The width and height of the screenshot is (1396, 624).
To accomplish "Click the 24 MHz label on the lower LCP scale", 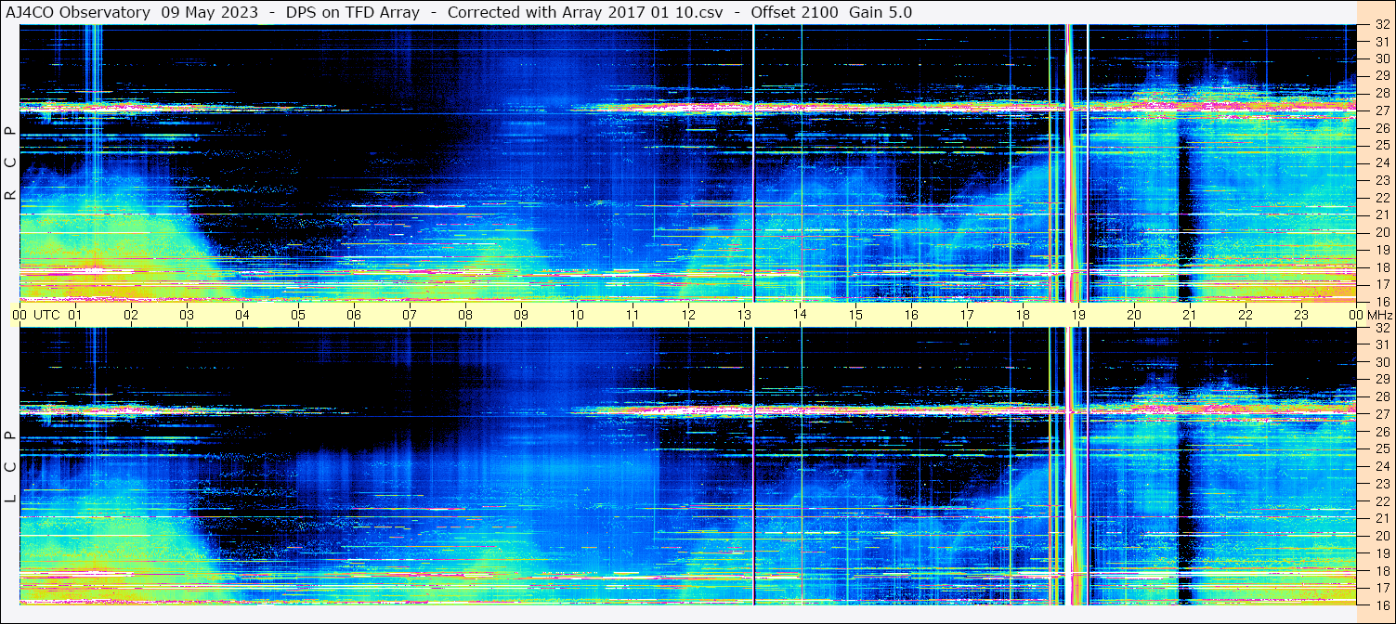I will coord(1381,466).
